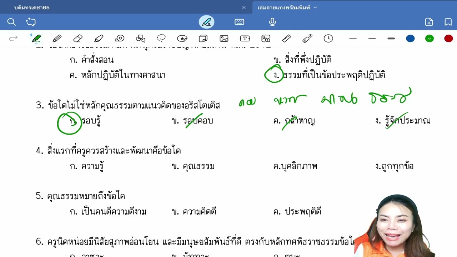Add a new page
Viewport: 457px width, 257px height.
(429, 22)
